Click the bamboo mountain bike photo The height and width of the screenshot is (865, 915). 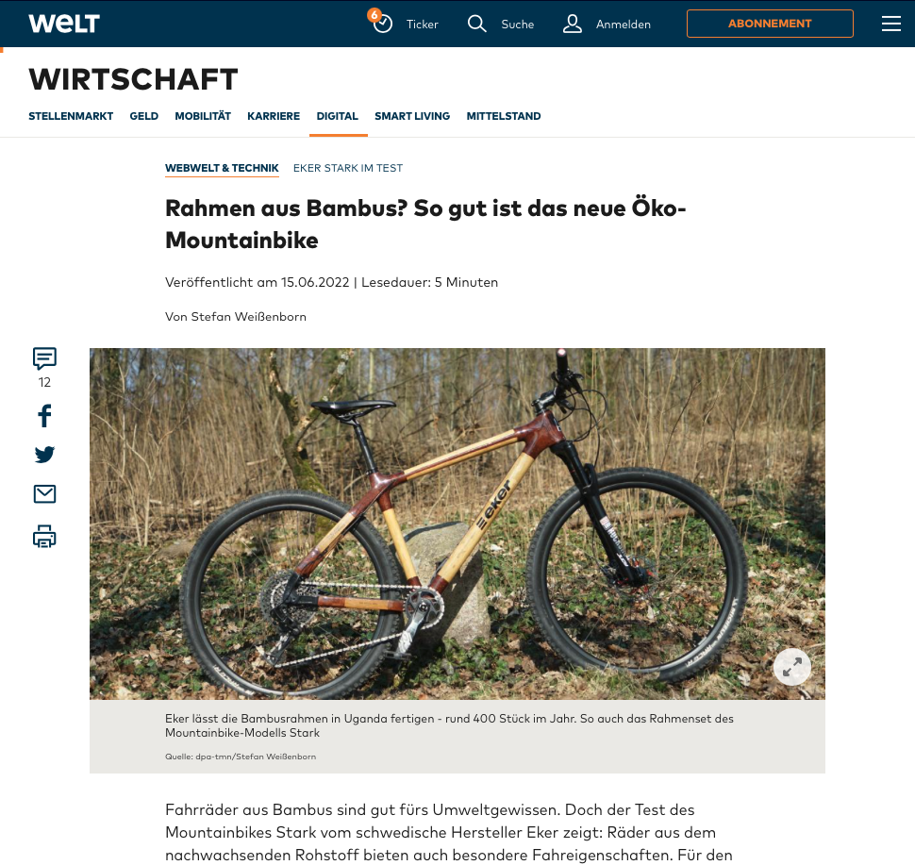(x=457, y=524)
